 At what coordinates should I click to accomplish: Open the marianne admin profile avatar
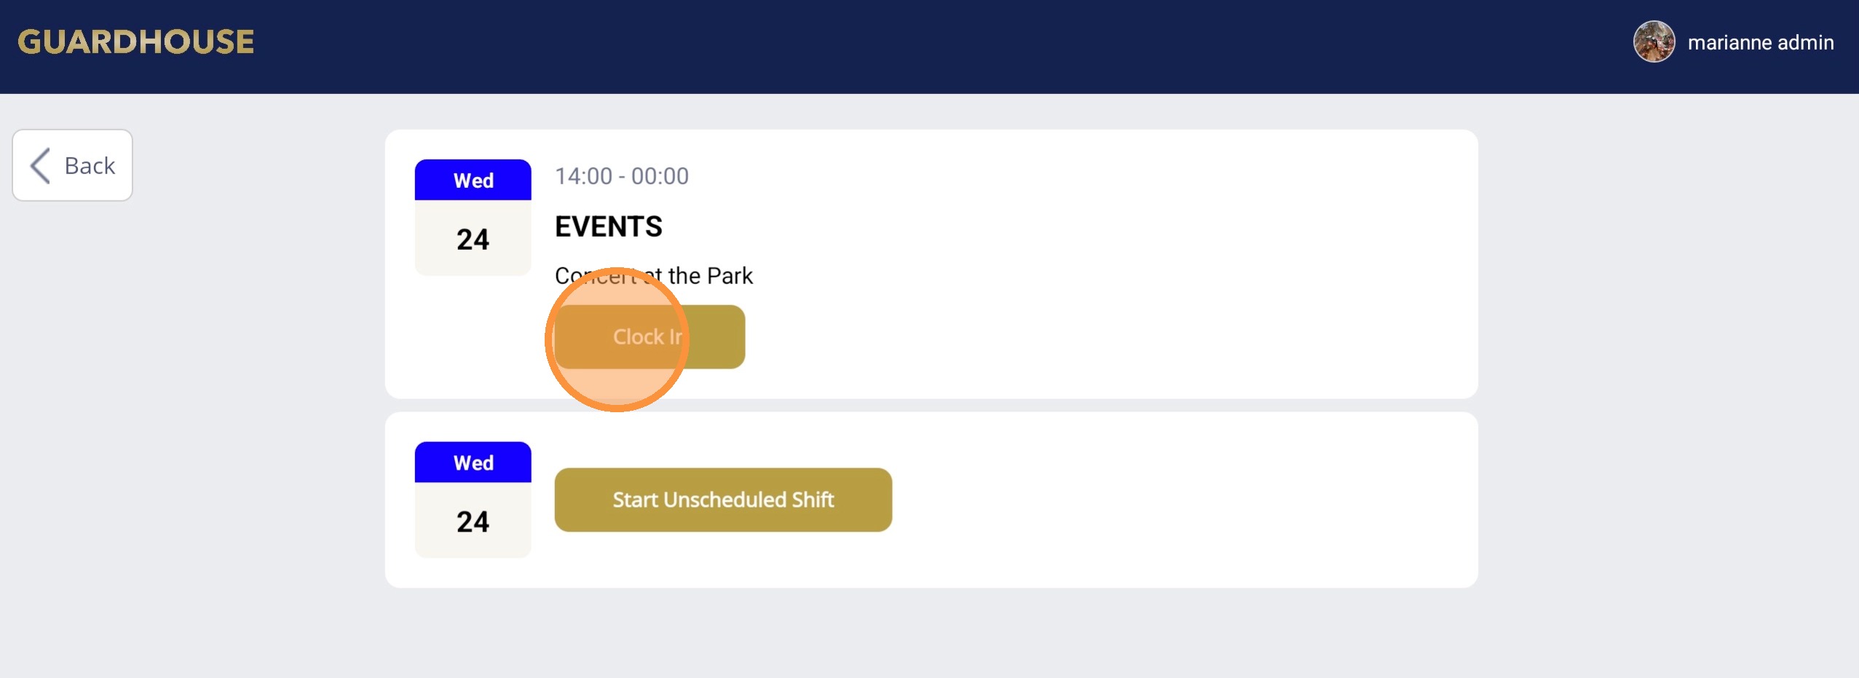click(x=1654, y=42)
